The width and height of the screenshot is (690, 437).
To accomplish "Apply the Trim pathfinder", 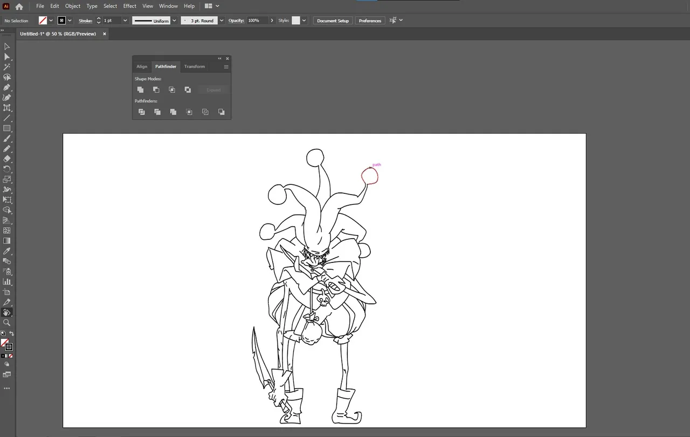I will (x=157, y=112).
